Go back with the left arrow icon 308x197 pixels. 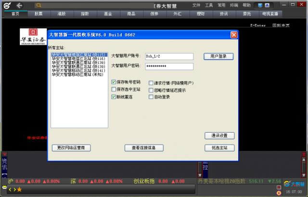[19, 5]
